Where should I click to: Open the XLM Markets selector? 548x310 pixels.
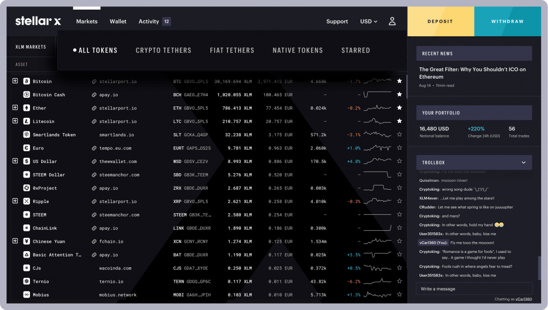(x=31, y=47)
